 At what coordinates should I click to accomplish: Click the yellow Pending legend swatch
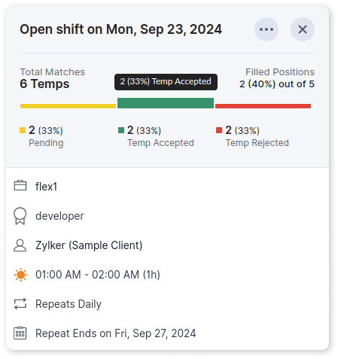23,130
